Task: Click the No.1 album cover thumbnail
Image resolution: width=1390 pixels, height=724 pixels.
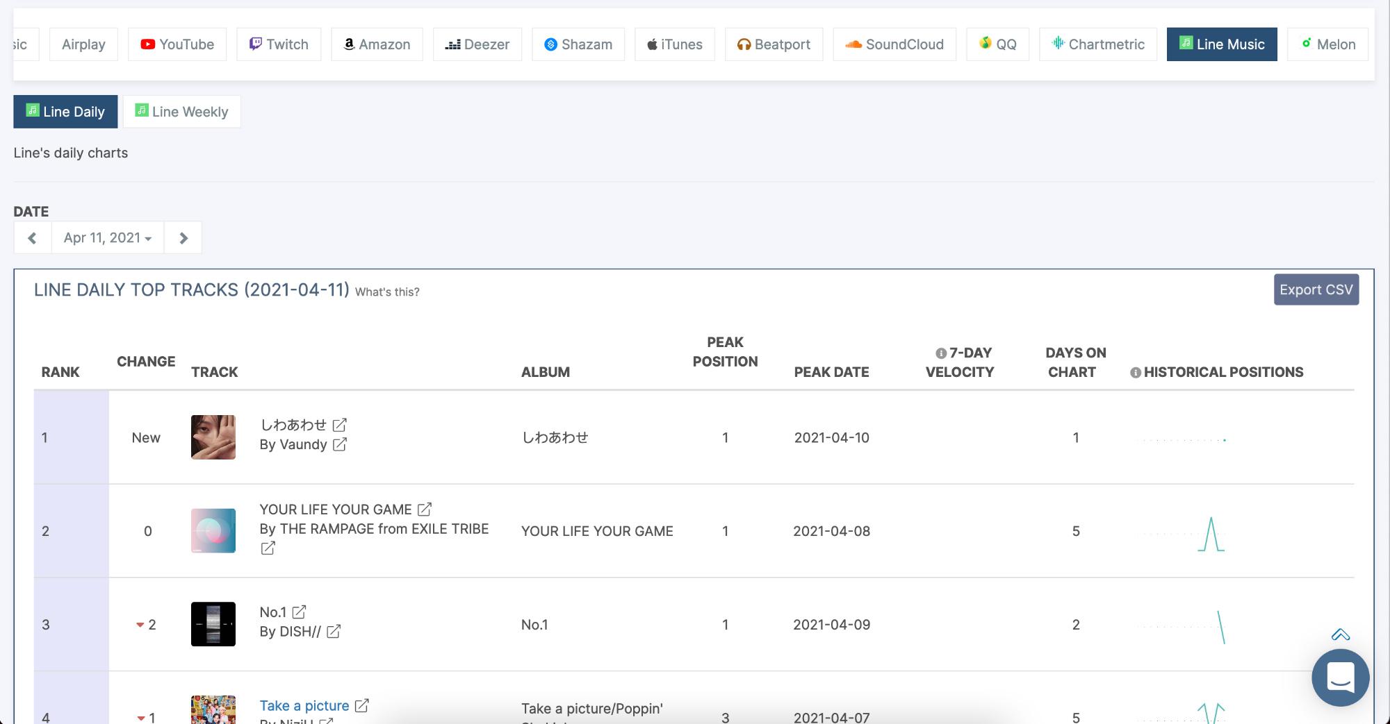Action: (x=213, y=624)
